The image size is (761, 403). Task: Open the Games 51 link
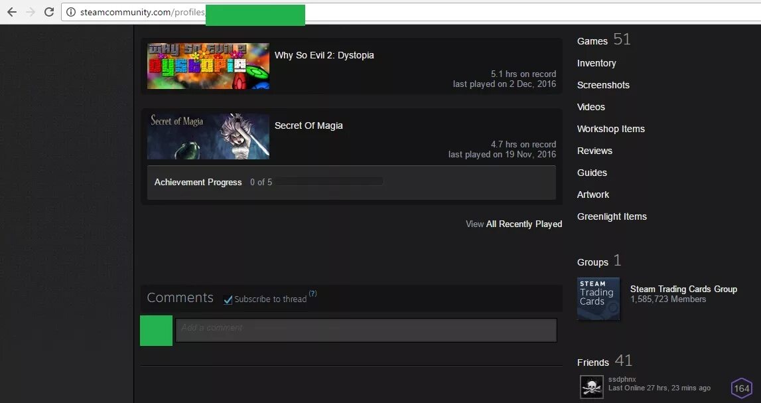[604, 40]
